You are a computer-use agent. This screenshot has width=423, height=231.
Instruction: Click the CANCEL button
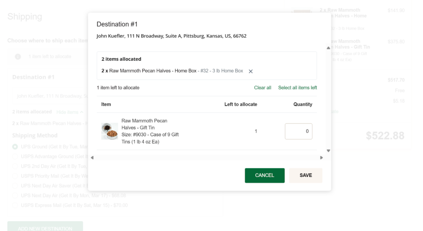pyautogui.click(x=265, y=176)
